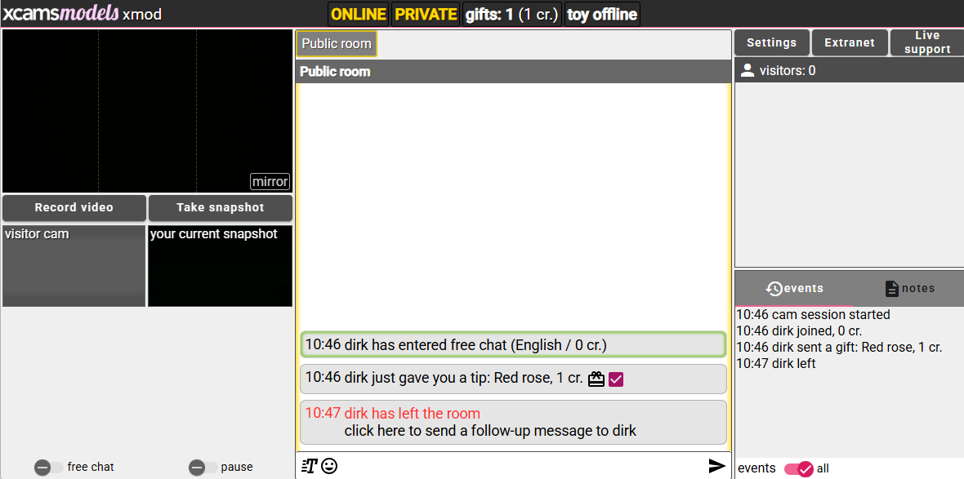The width and height of the screenshot is (964, 479).
Task: Click the events history clock icon
Action: [x=774, y=289]
